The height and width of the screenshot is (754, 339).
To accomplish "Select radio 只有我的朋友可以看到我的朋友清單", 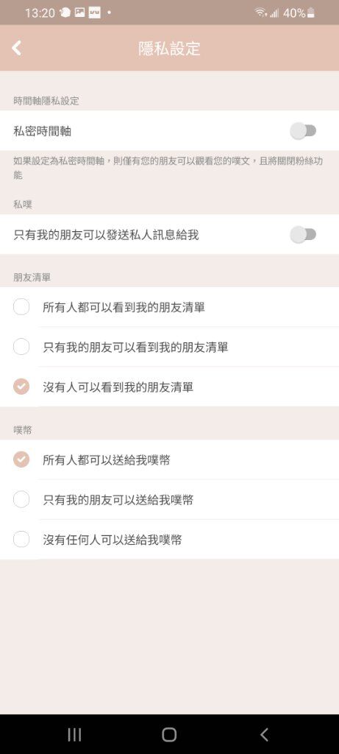I will coord(21,347).
